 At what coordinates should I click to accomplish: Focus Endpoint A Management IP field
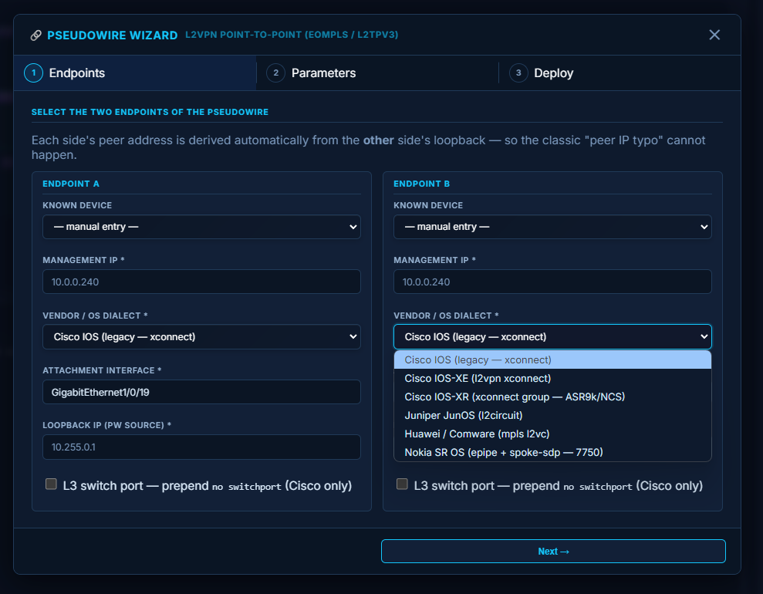201,282
